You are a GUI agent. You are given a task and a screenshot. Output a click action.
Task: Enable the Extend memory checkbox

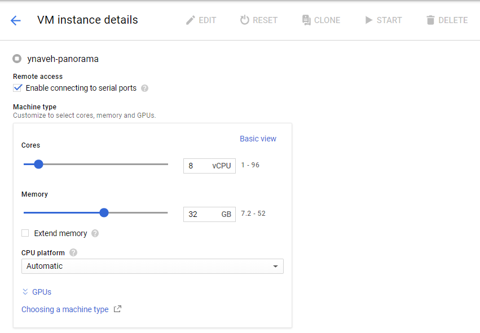25,233
